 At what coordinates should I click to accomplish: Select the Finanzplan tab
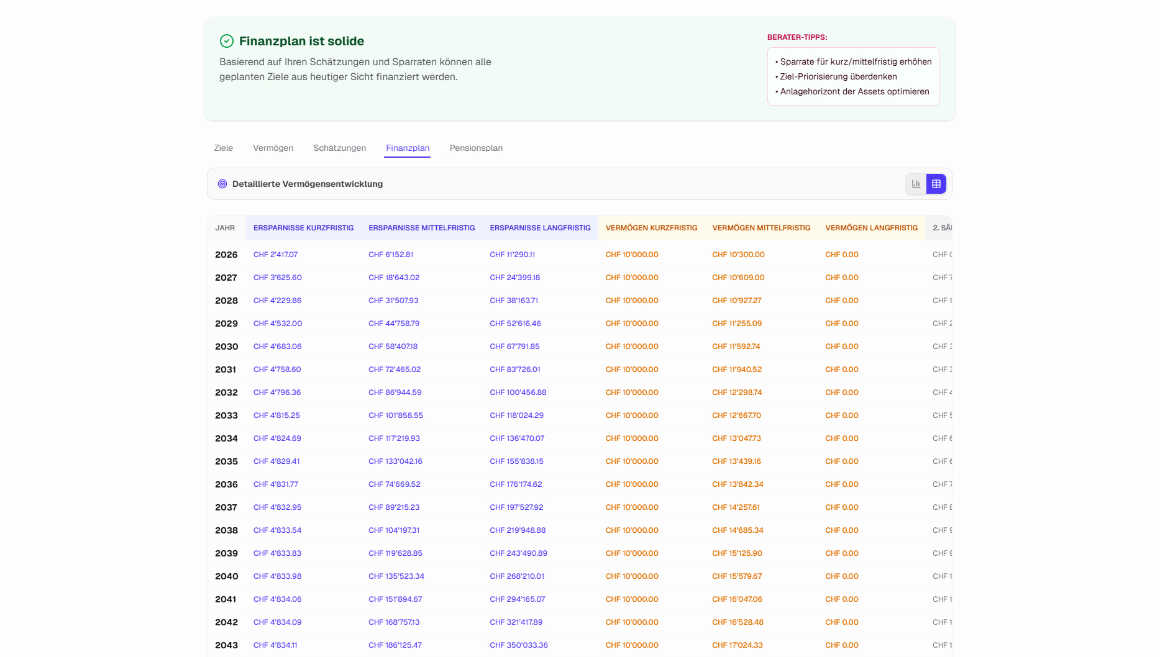[408, 148]
